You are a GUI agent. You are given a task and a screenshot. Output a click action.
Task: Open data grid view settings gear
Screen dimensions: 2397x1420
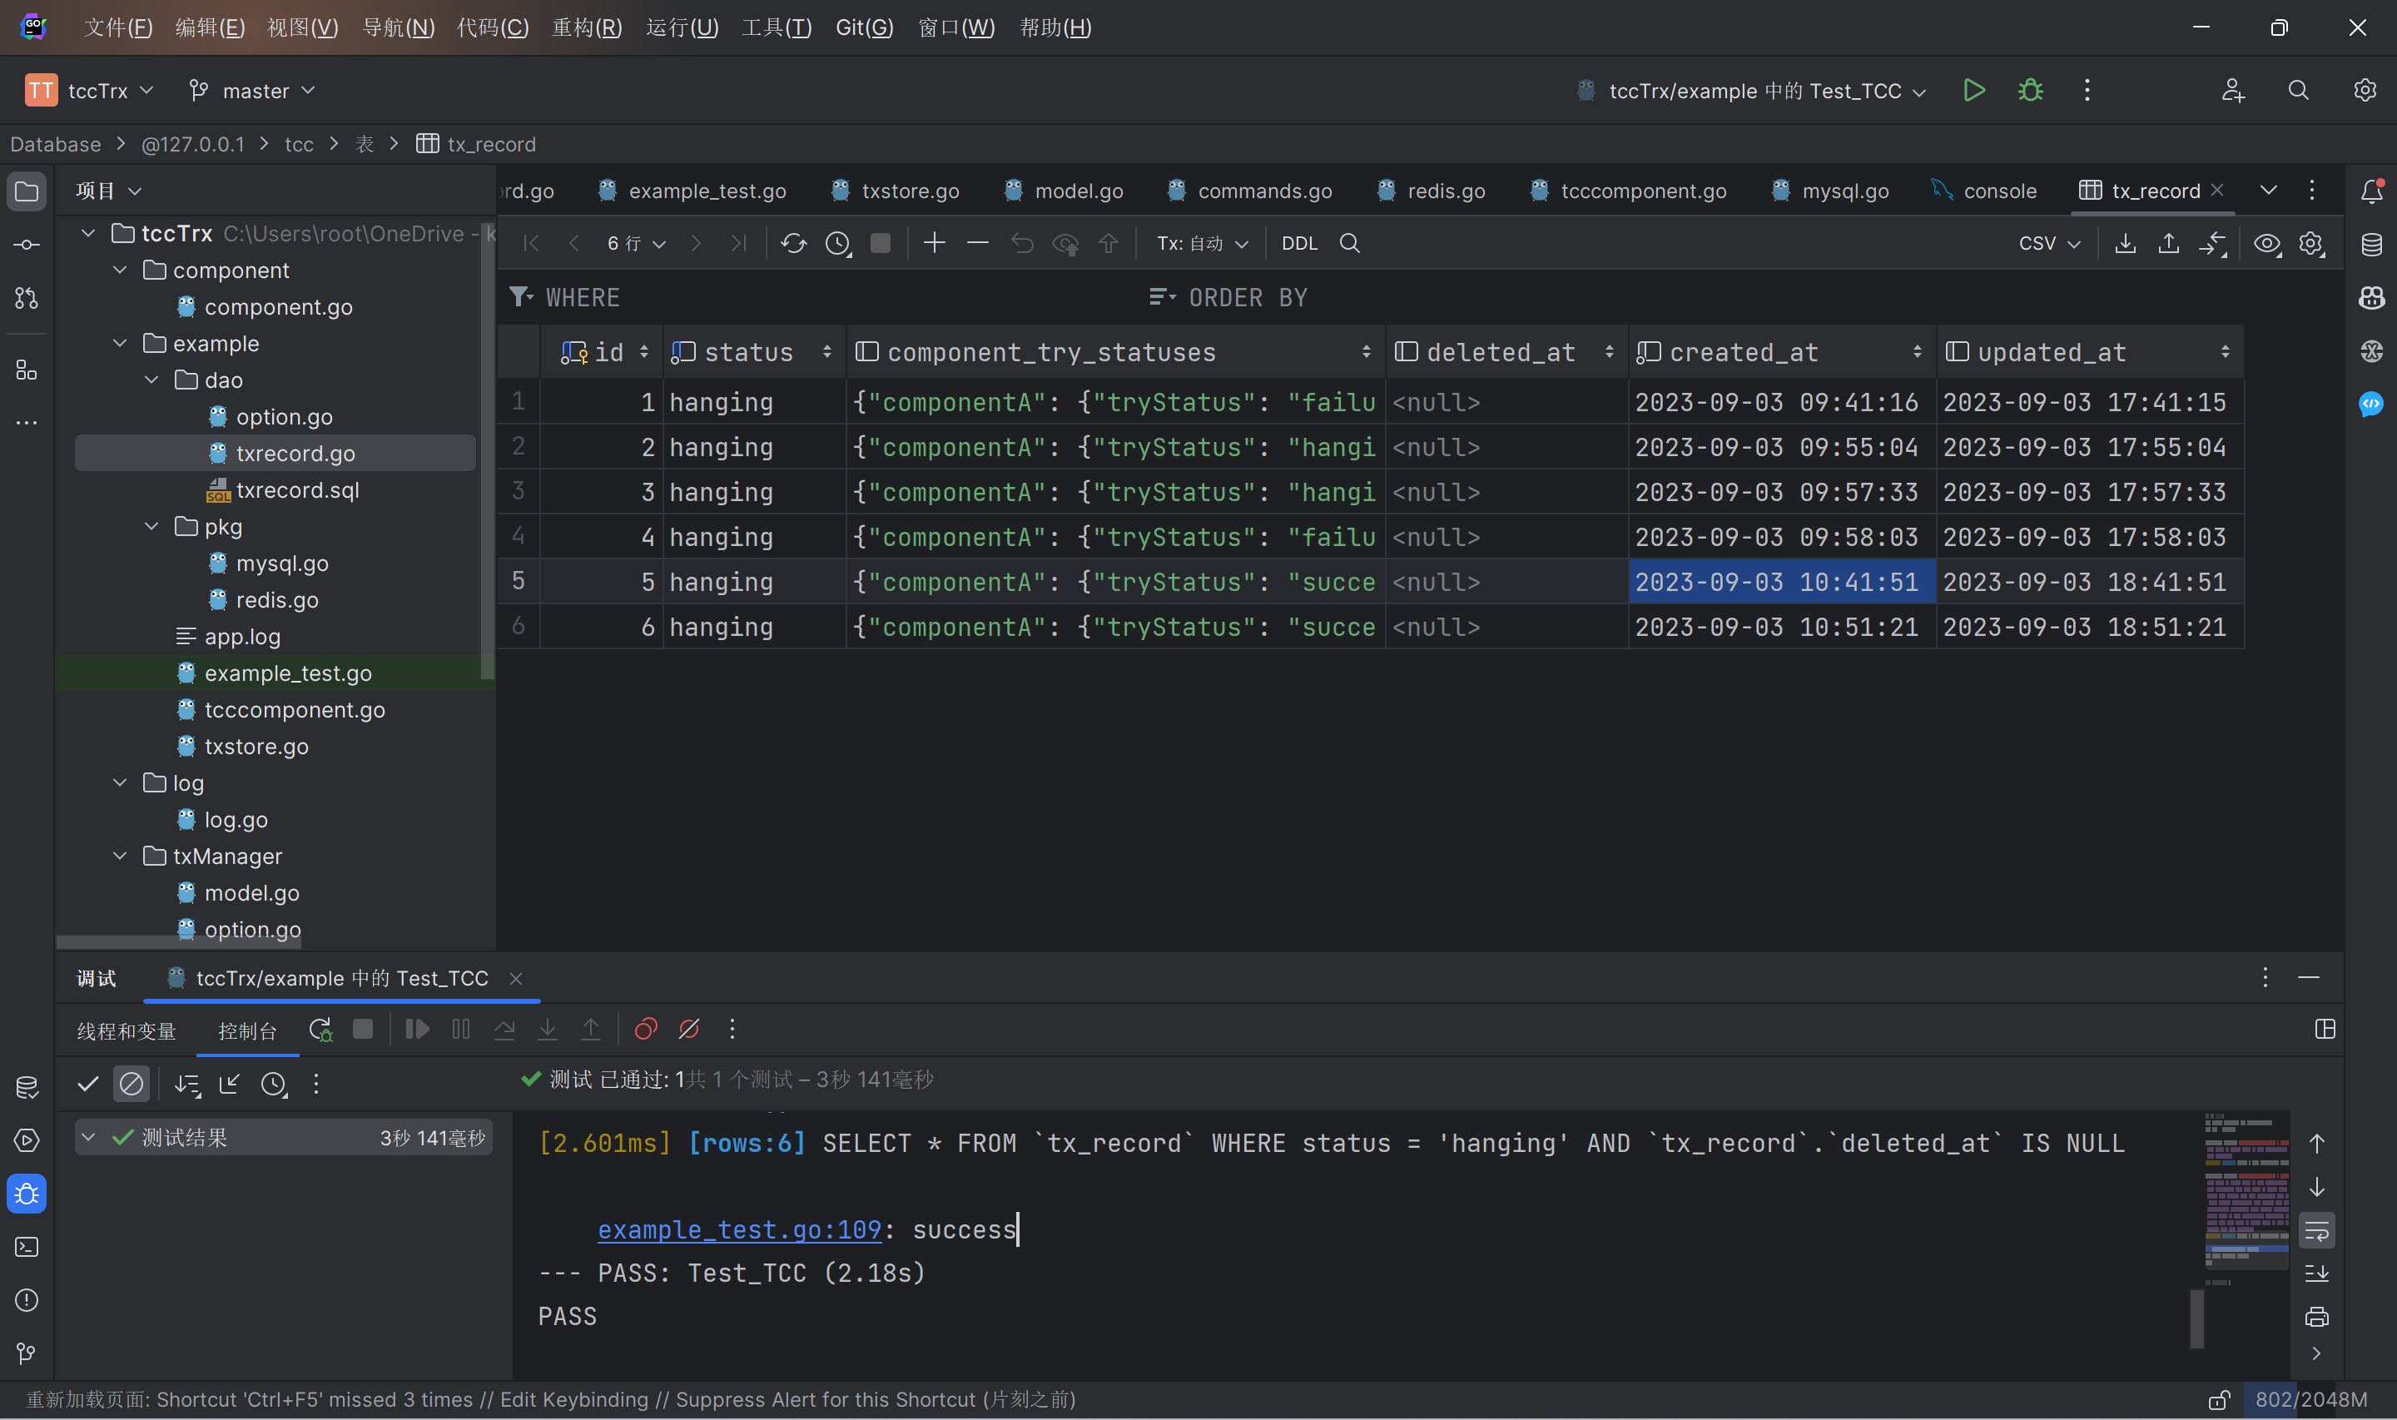coord(2311,243)
